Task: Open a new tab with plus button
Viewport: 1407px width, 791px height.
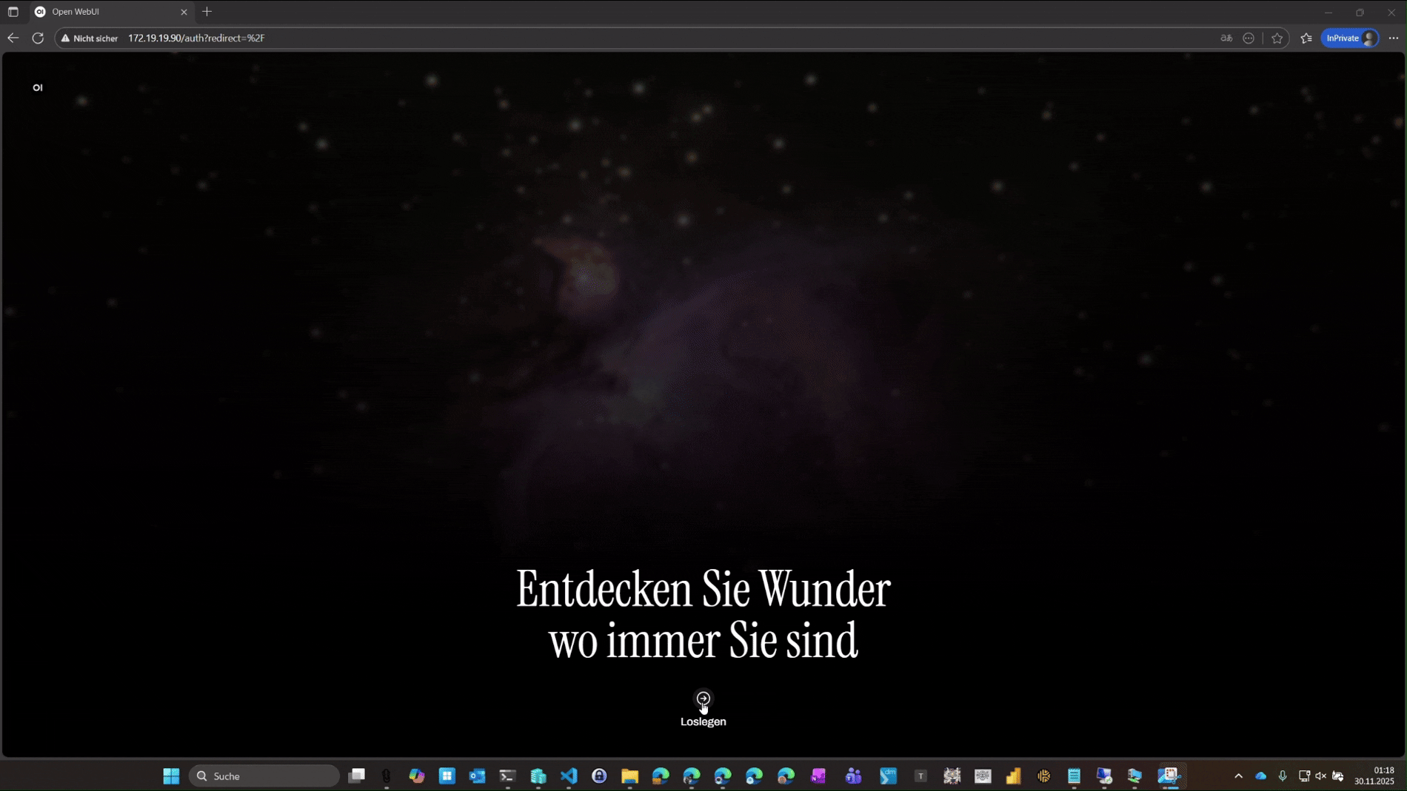Action: pos(207,12)
